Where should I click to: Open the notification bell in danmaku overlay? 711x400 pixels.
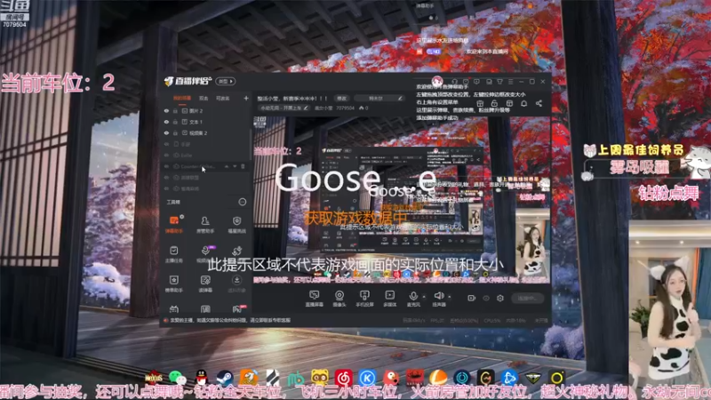pyautogui.click(x=523, y=103)
